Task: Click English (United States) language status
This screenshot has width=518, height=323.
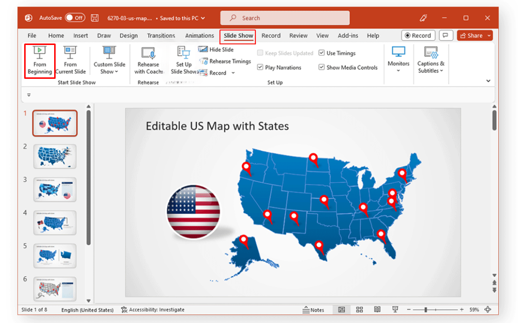Action: (87, 310)
